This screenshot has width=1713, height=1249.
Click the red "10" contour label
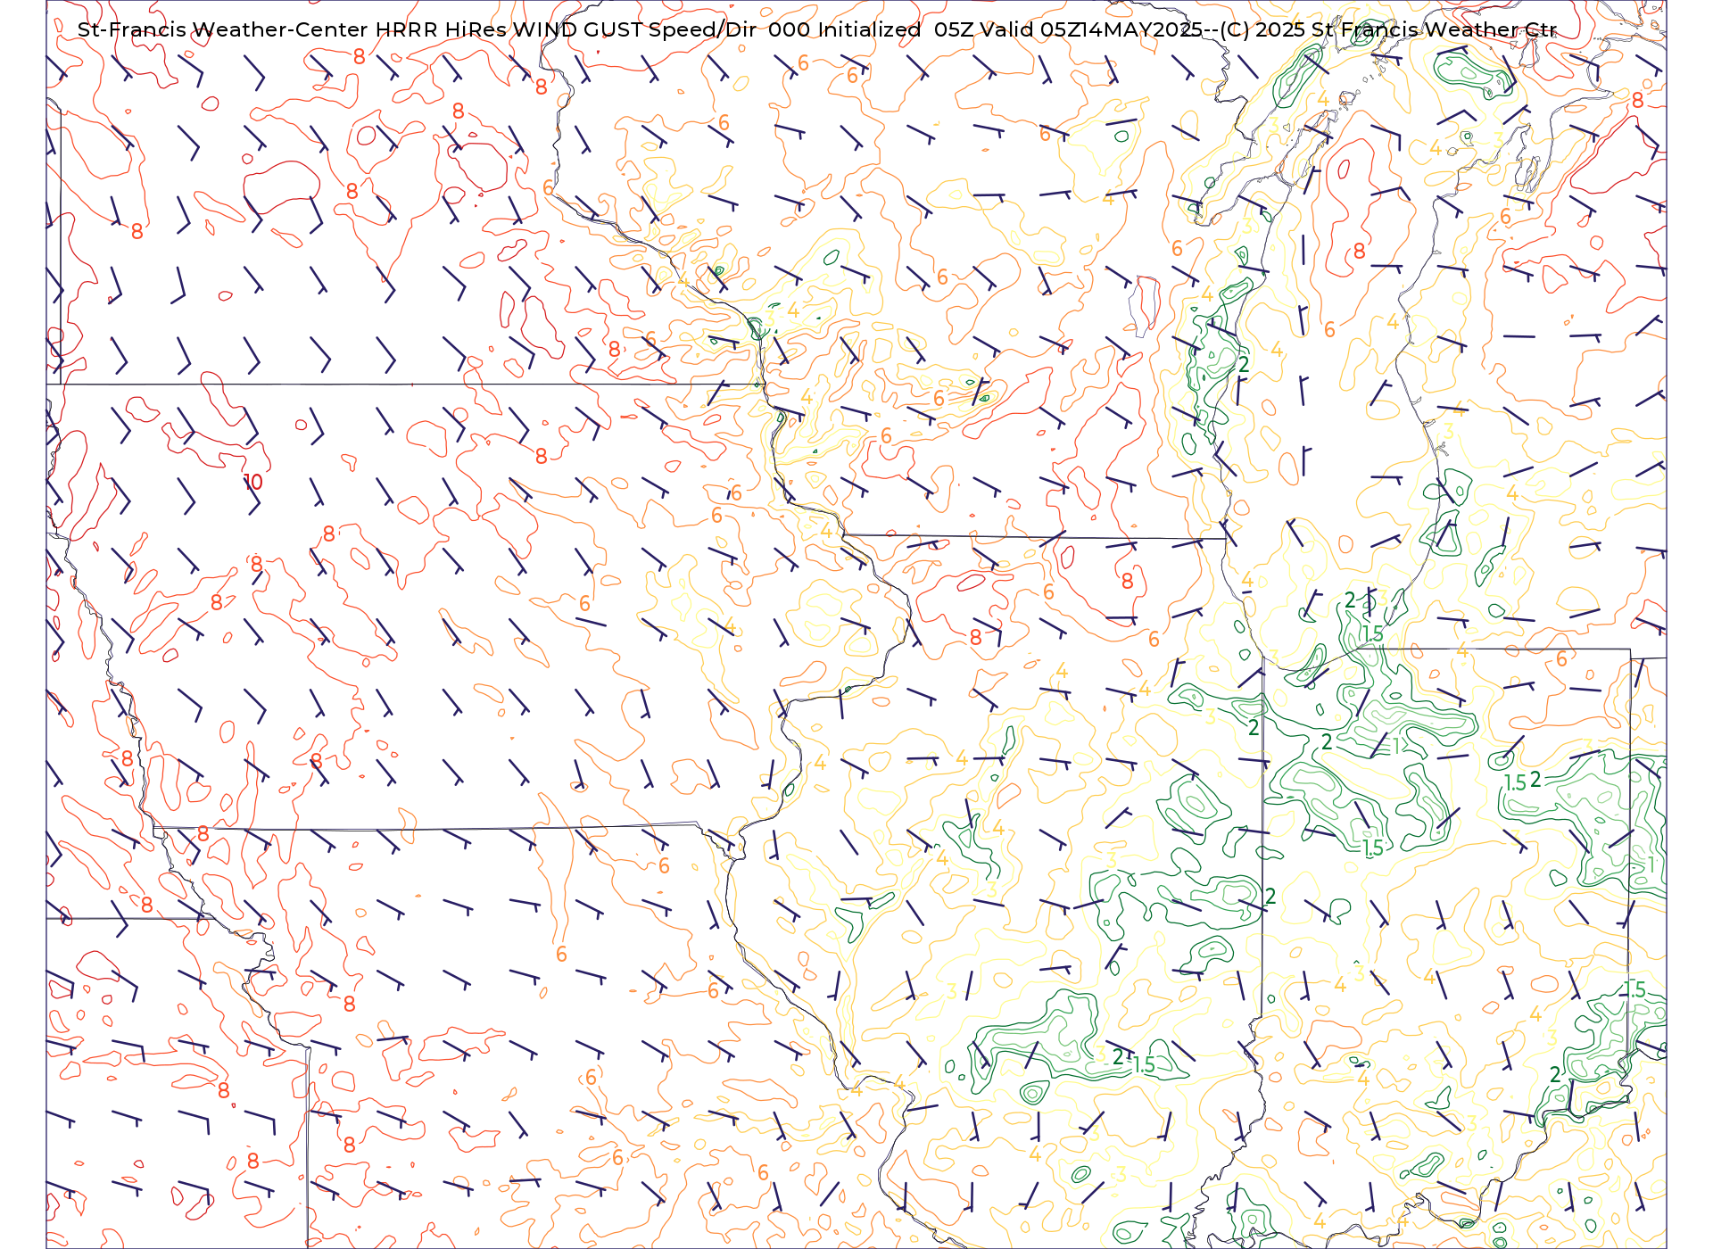pos(253,482)
